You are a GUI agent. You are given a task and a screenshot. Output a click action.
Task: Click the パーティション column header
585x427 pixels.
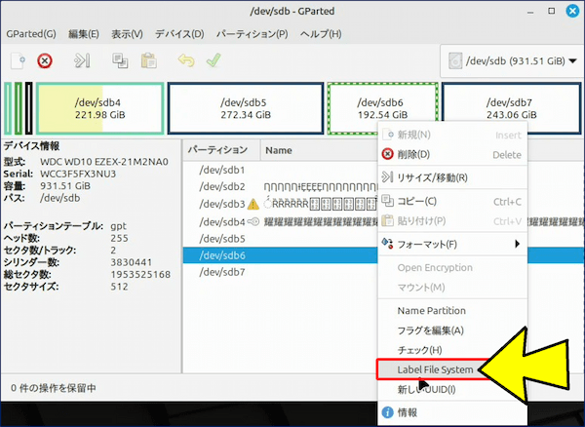pos(217,150)
